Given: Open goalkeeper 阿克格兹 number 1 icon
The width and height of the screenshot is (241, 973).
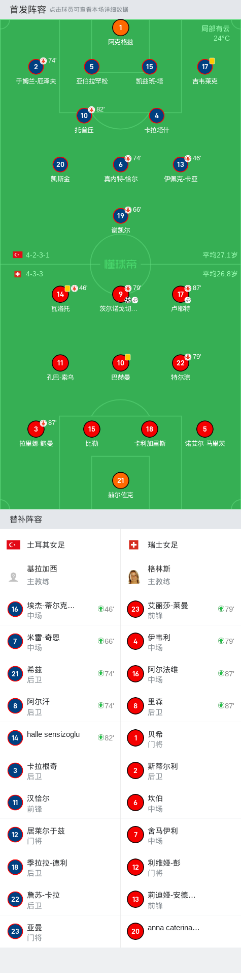Looking at the screenshot, I should pos(120,28).
